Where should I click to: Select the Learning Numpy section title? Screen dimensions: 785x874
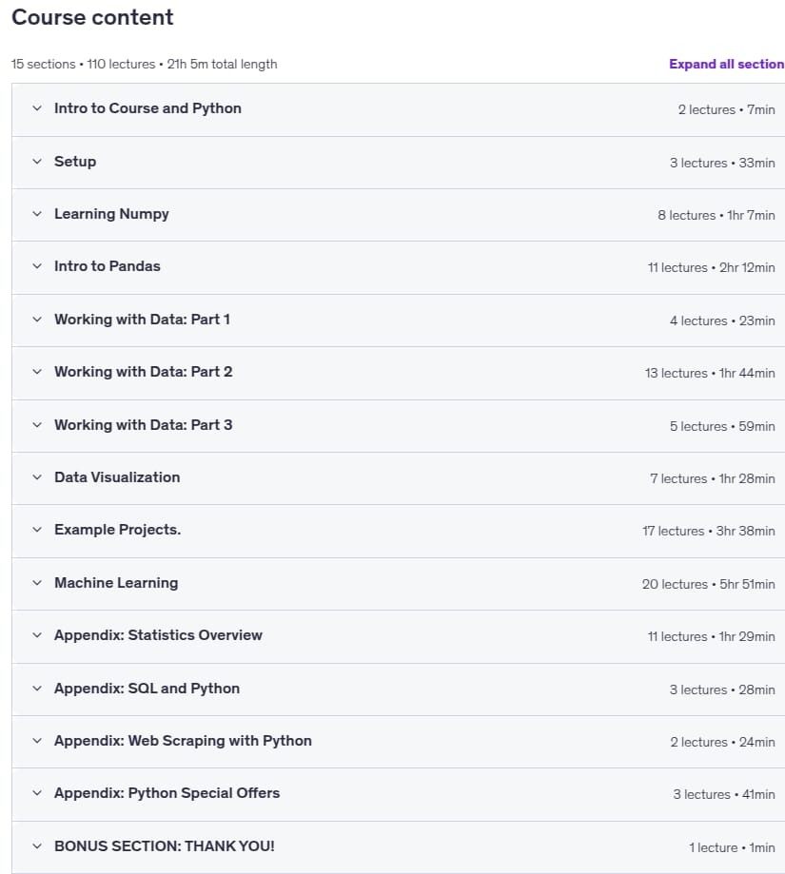pyautogui.click(x=111, y=214)
